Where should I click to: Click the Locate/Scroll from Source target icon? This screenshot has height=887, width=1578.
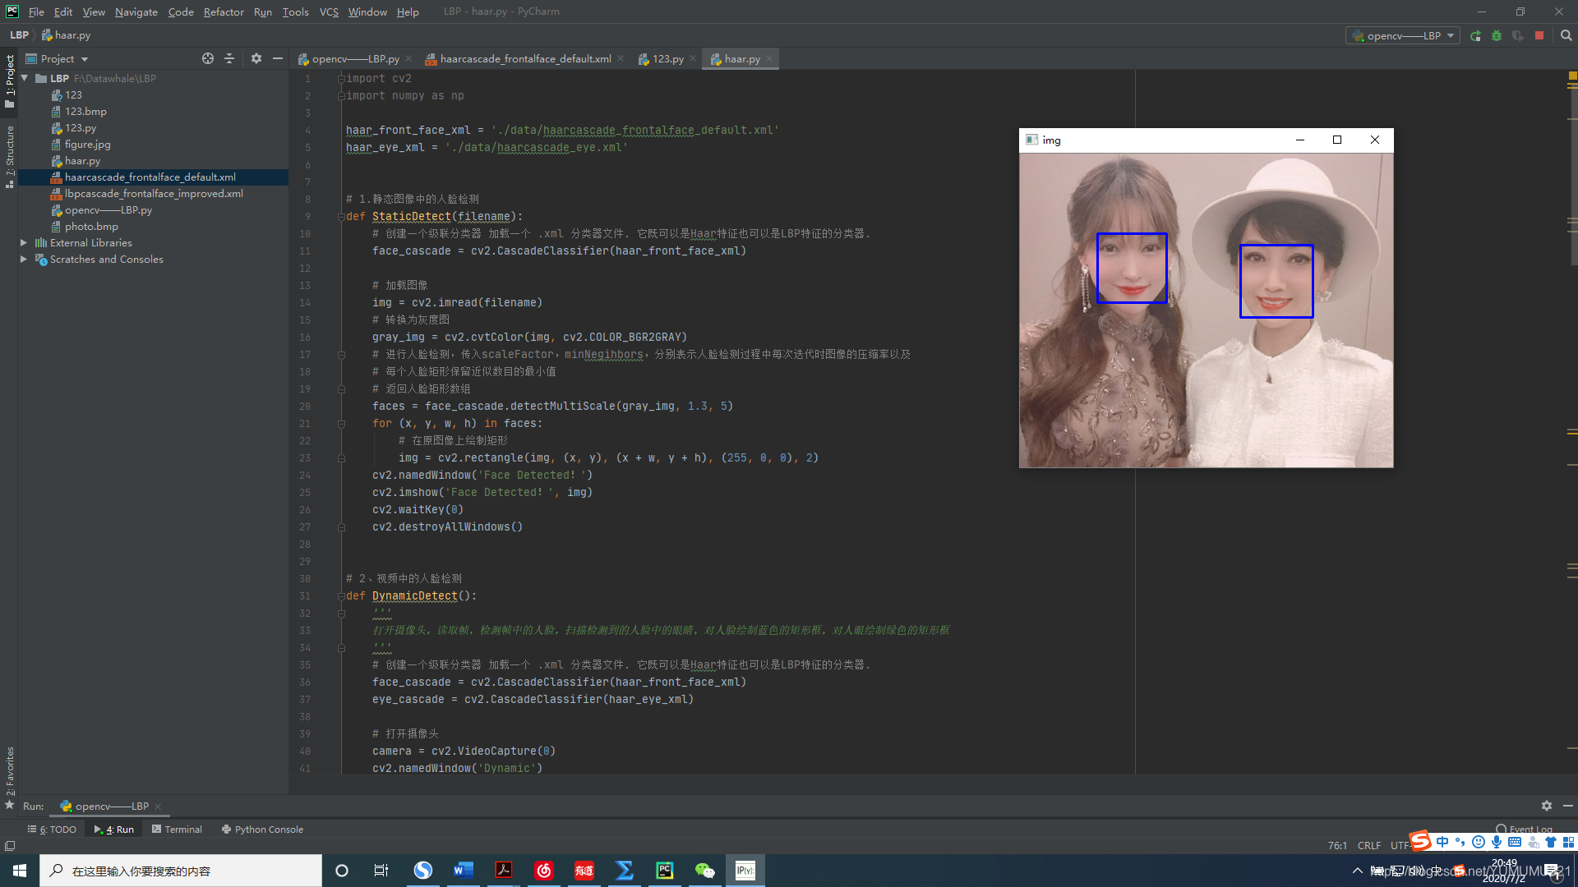(x=208, y=58)
